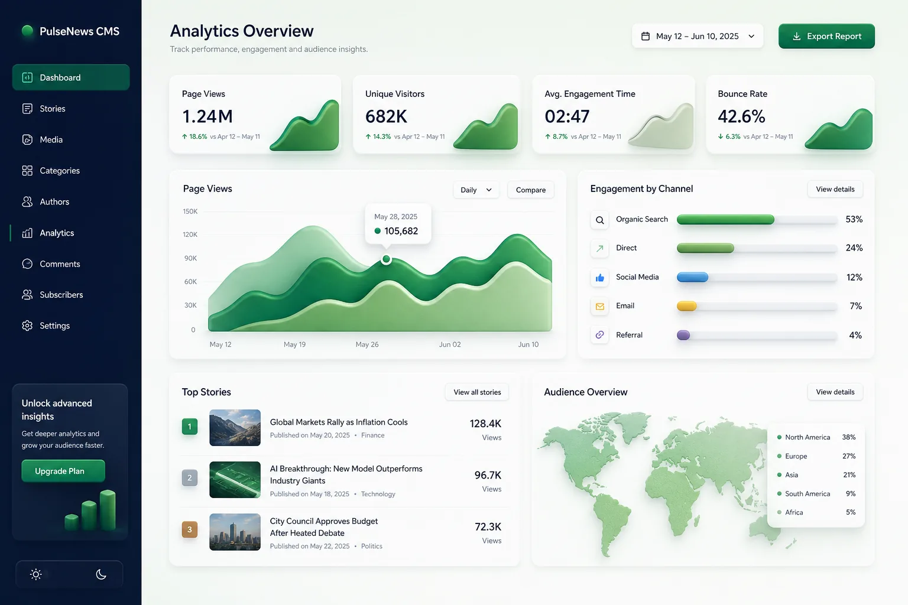This screenshot has height=605, width=908.
Task: Click the Referral channel link icon
Action: pyautogui.click(x=599, y=335)
